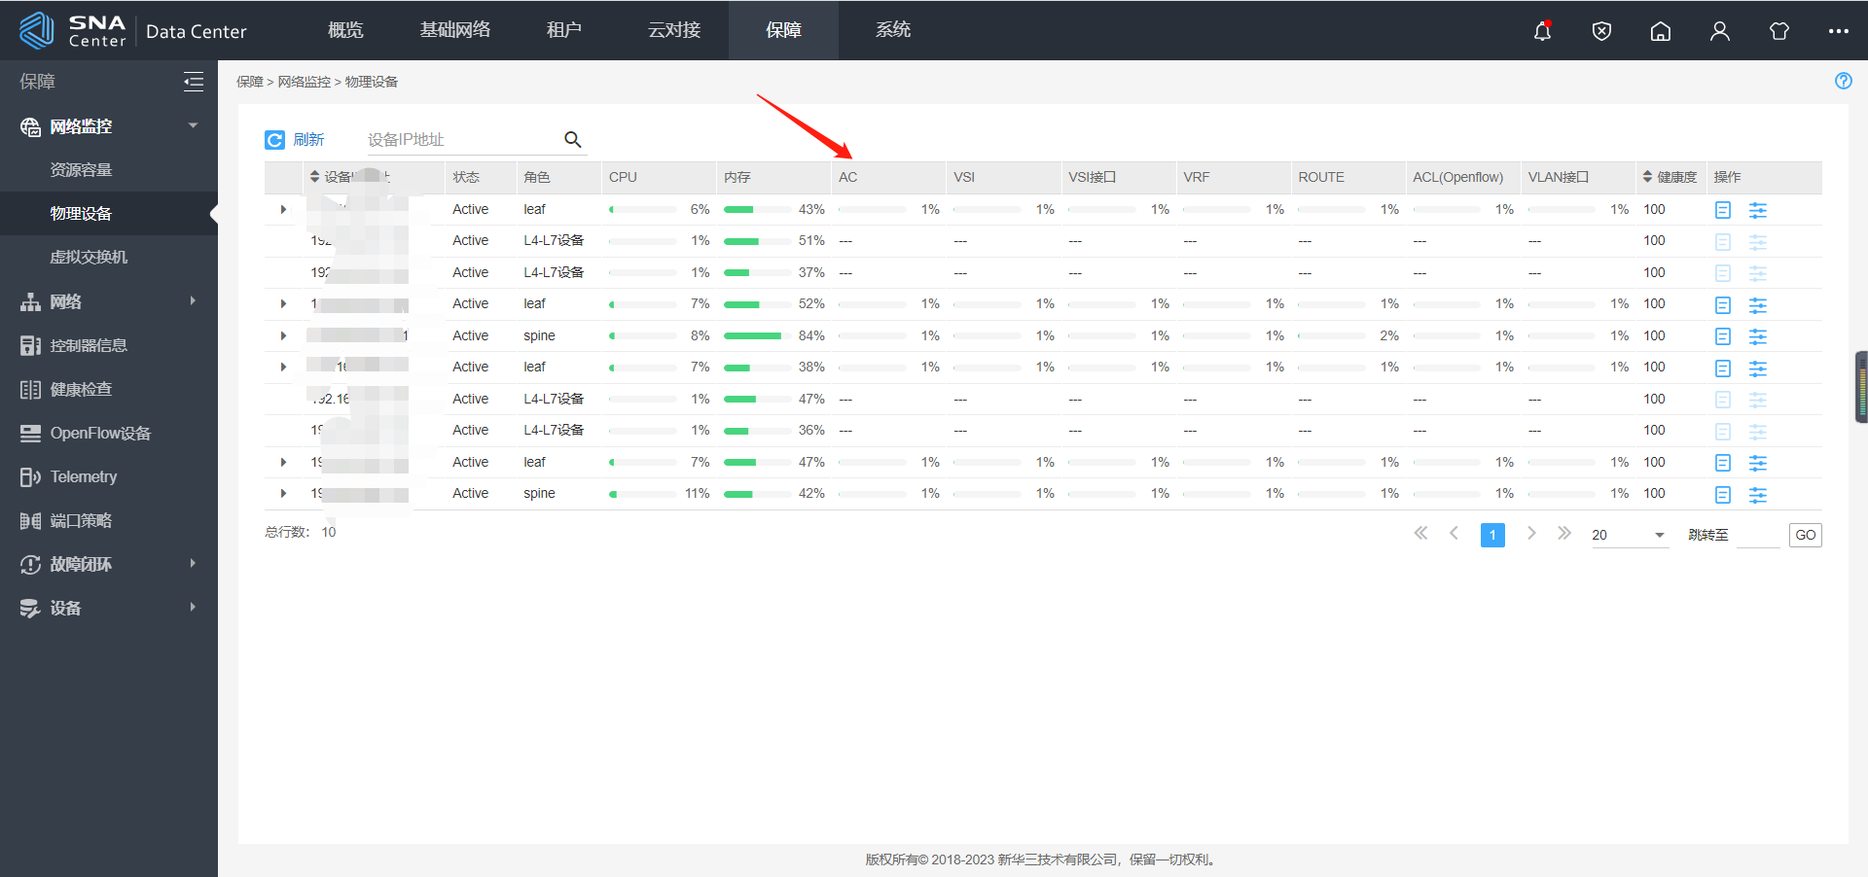
Task: Expand the leaf row with 52% memory
Action: 283,303
